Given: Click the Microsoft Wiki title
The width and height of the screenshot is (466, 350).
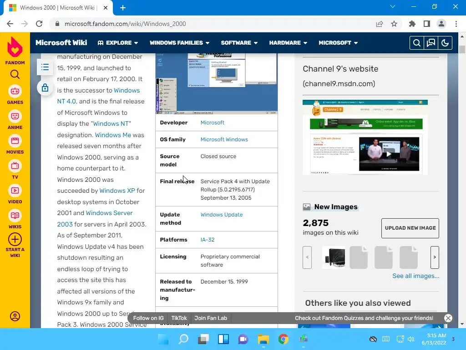Looking at the screenshot, I should tap(61, 42).
